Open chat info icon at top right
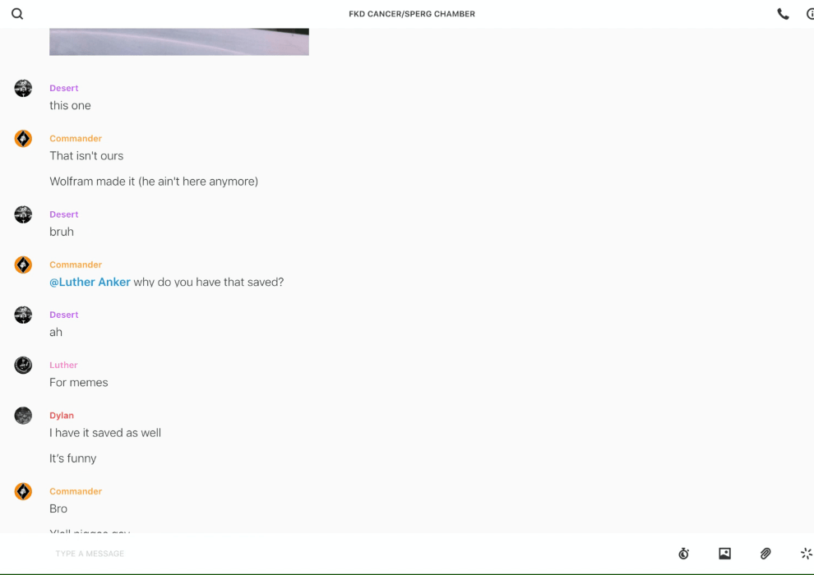Screen dimensions: 814x575 coord(811,14)
